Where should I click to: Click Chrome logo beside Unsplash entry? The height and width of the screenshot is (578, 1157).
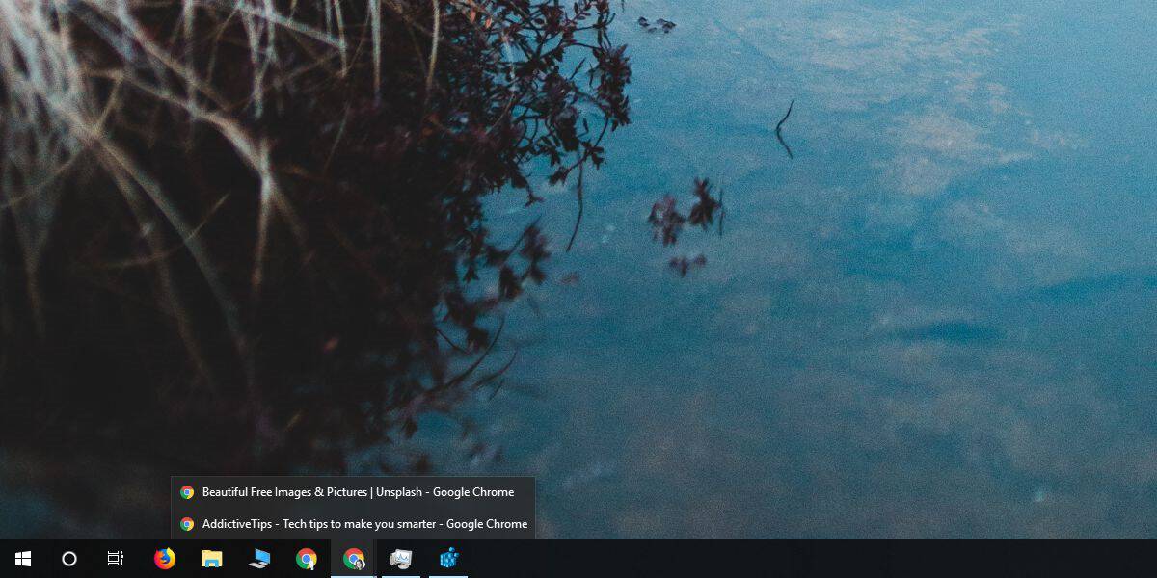(187, 492)
